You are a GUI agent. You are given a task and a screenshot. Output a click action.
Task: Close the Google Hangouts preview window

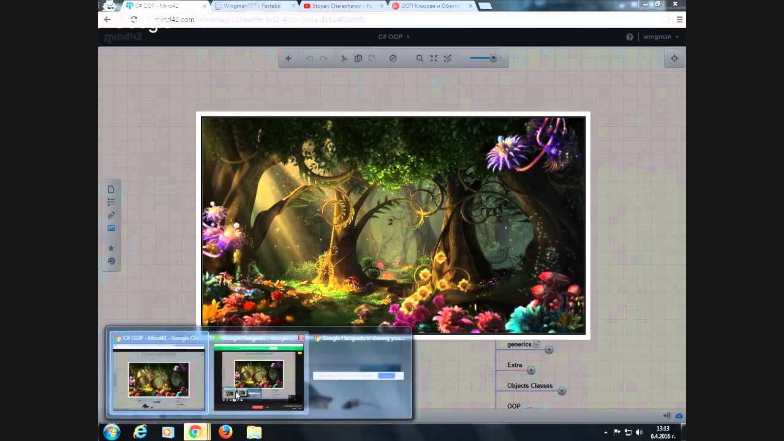301,338
